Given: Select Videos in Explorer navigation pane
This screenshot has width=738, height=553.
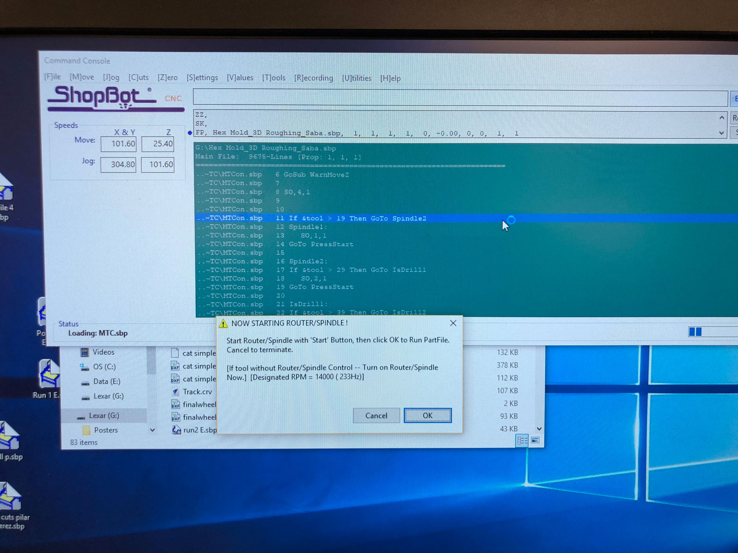Looking at the screenshot, I should tap(103, 352).
